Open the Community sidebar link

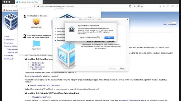click(9, 59)
